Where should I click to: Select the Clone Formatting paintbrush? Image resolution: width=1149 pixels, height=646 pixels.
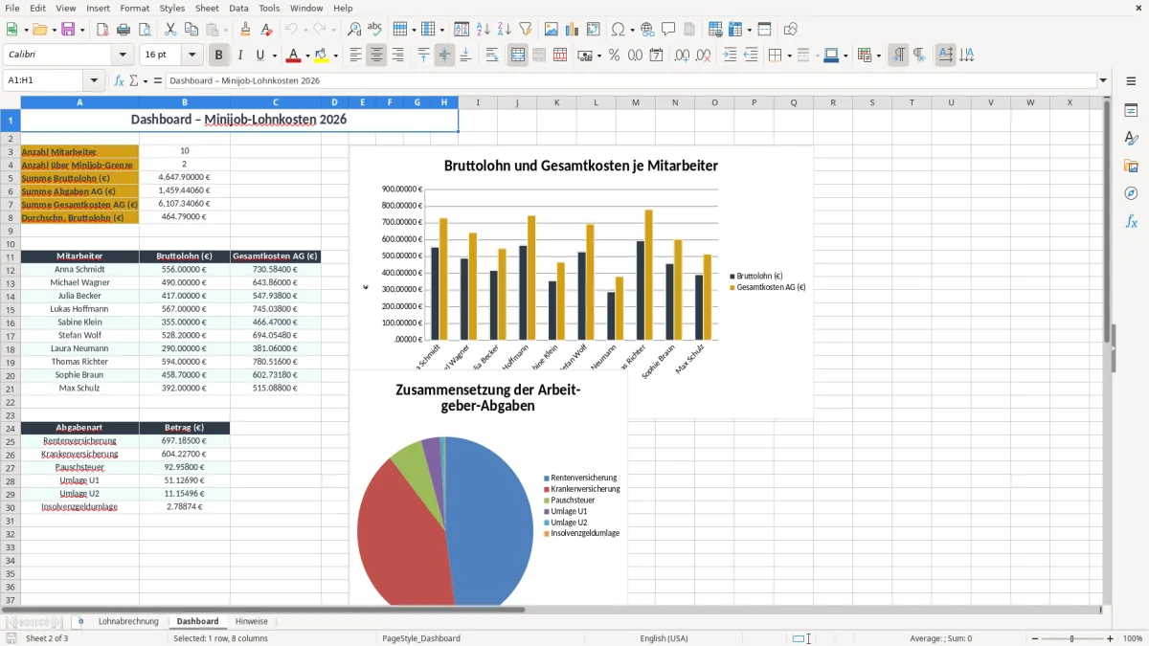click(246, 30)
